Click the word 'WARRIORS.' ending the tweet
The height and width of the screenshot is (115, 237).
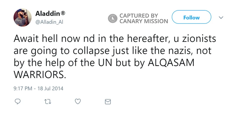coord(40,75)
